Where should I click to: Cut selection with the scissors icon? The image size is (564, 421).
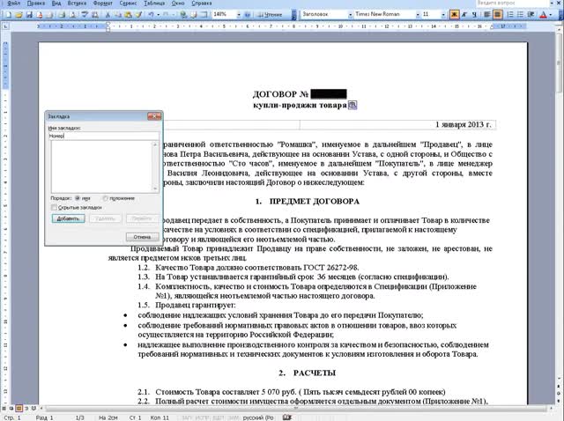coord(108,15)
